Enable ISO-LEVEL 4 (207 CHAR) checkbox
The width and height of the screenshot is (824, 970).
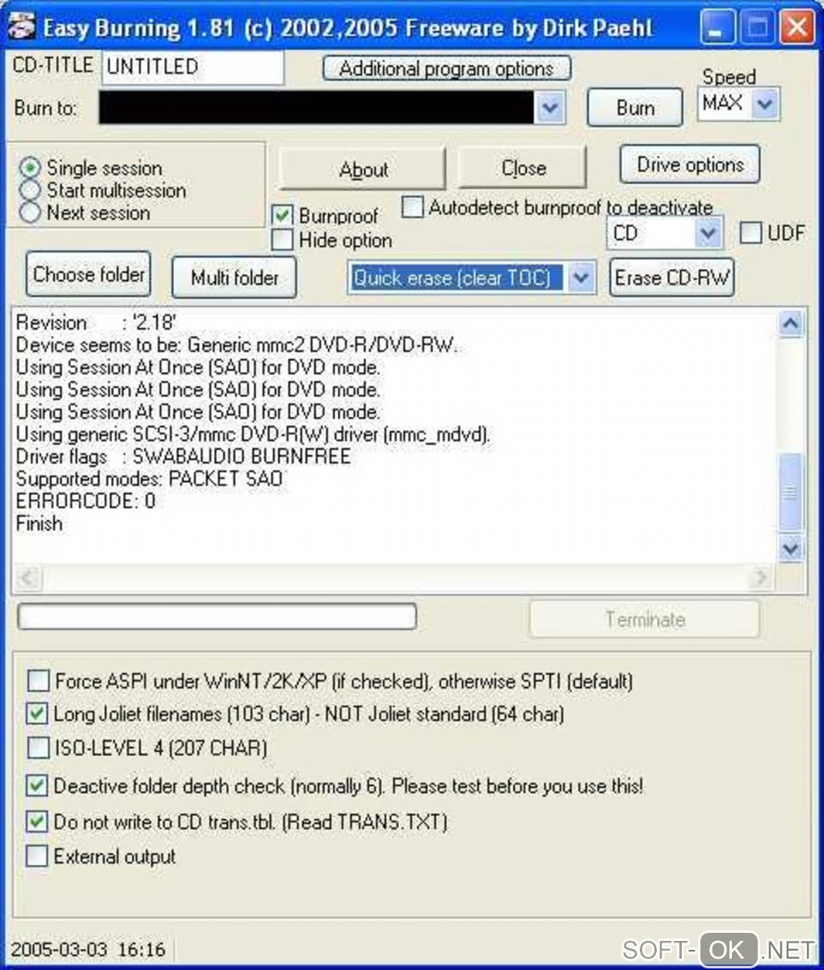(x=38, y=748)
